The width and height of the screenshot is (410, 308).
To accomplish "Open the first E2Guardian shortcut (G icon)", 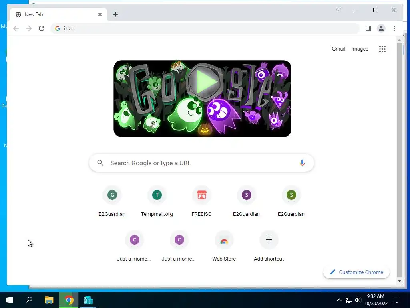I will (x=112, y=201).
